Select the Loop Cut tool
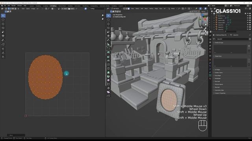252x141 pixels. (x=109, y=65)
